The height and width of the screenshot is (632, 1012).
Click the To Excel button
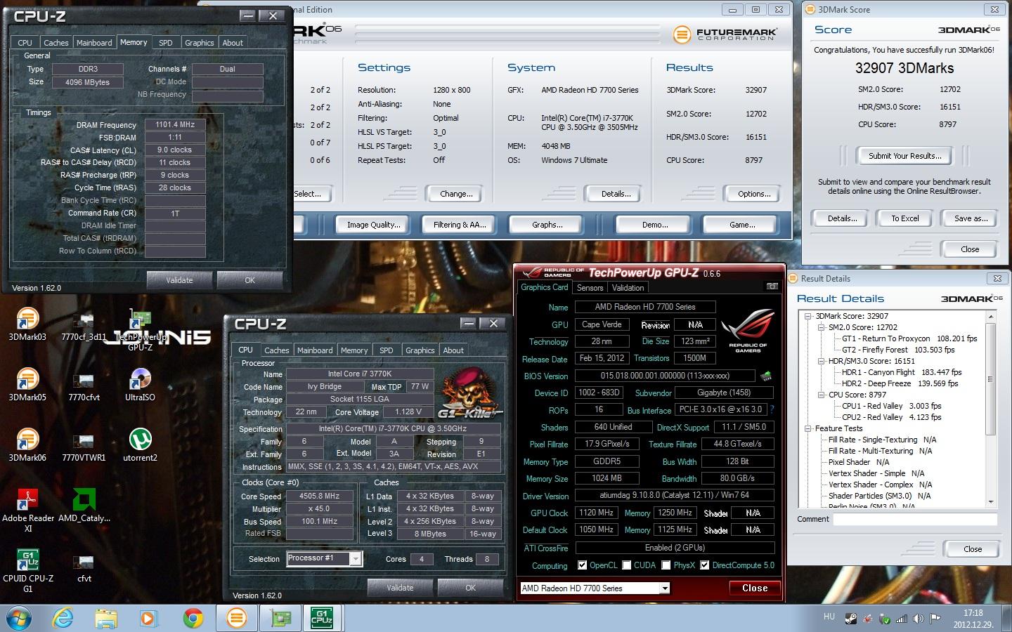point(905,218)
